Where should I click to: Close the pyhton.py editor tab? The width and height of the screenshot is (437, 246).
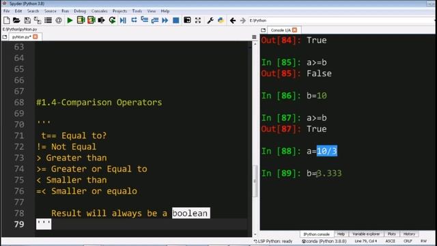click(x=36, y=36)
